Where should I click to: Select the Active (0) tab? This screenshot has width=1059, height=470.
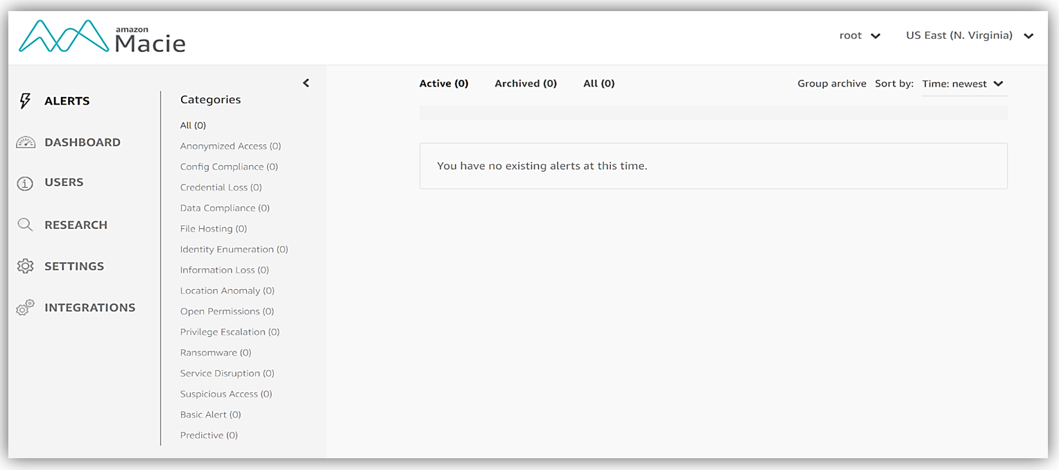tap(444, 83)
